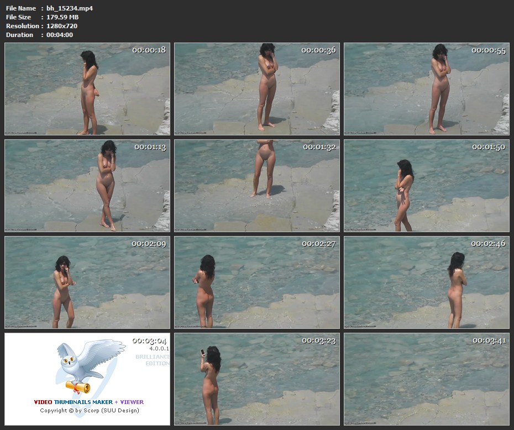The image size is (514, 430).
Task: Click the 00:04:00 duration value
Action: point(60,35)
